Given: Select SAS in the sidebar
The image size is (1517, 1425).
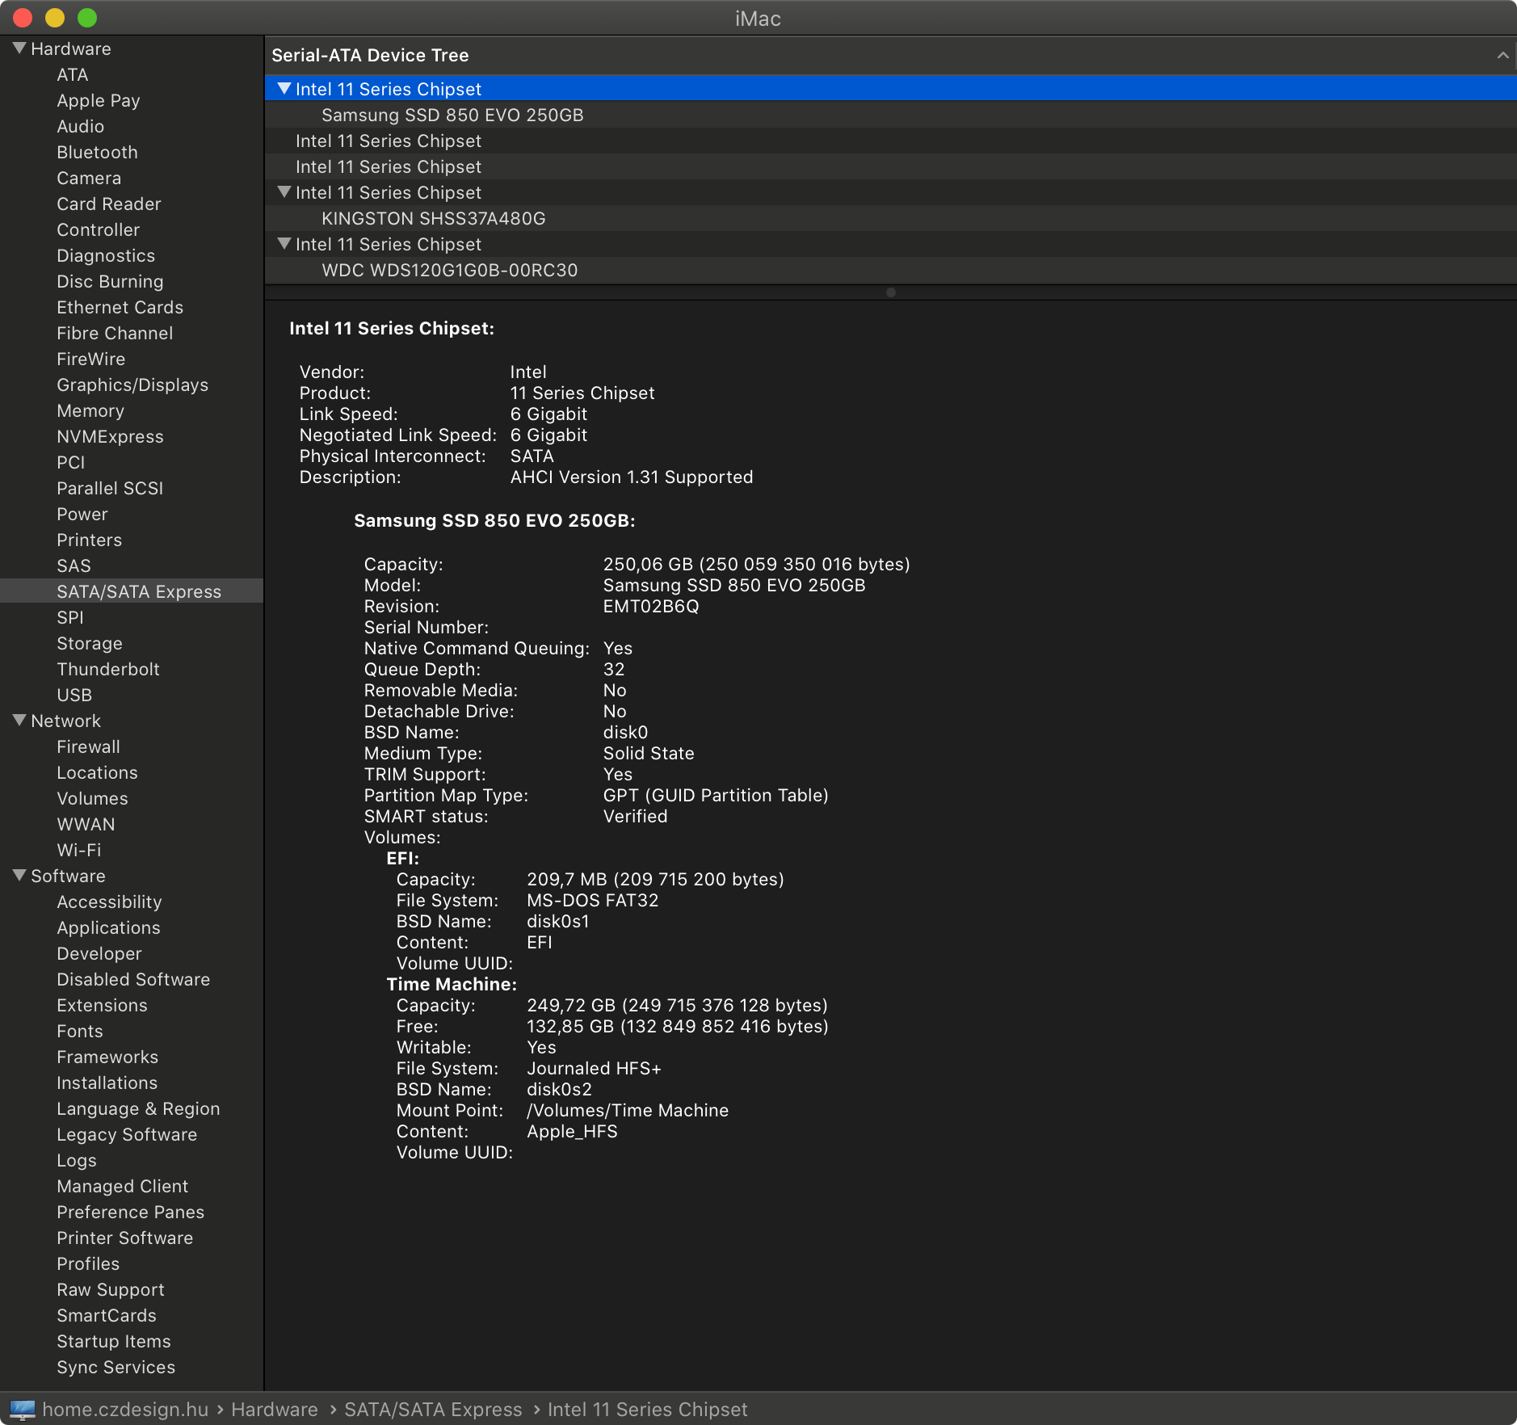Looking at the screenshot, I should [74, 565].
